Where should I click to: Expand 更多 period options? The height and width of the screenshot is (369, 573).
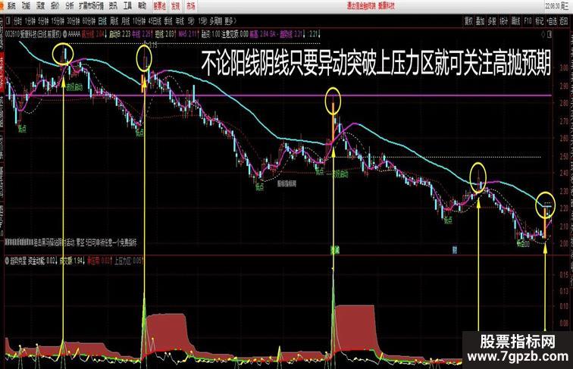pos(230,21)
